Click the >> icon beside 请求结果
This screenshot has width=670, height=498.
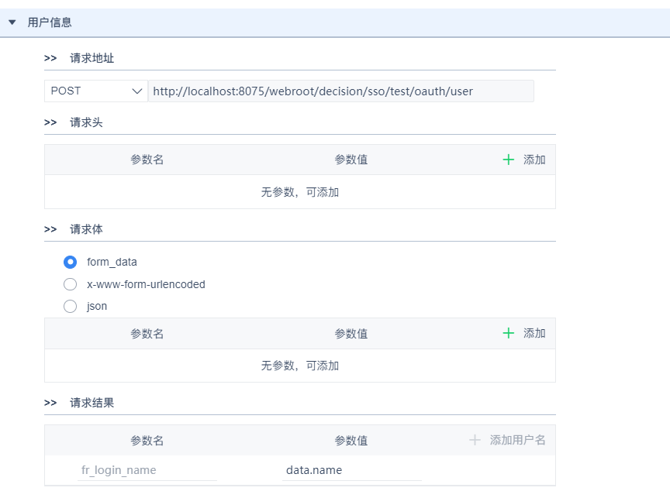coord(50,403)
